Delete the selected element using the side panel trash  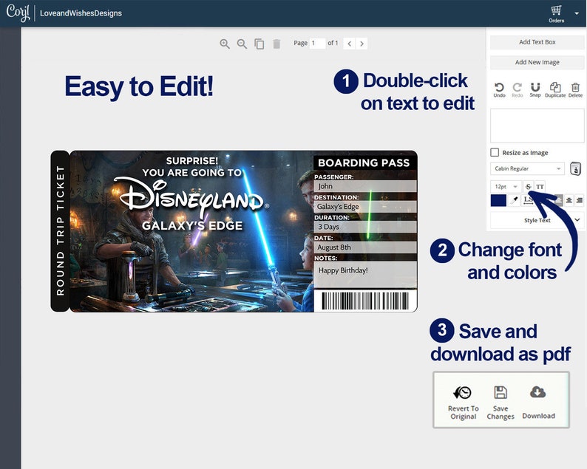tap(575, 90)
